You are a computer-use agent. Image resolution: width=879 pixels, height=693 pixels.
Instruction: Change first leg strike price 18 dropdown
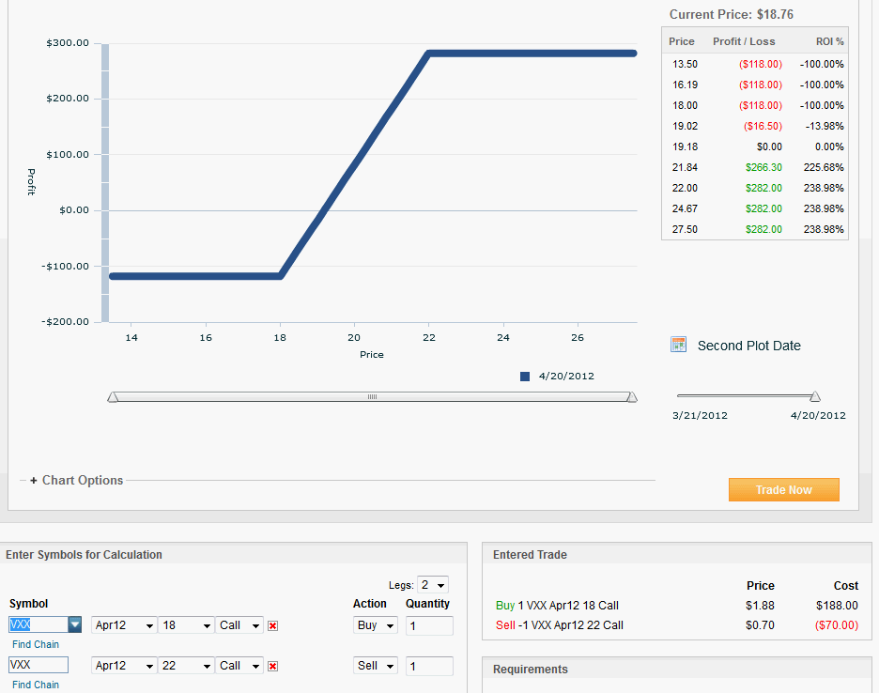[187, 625]
